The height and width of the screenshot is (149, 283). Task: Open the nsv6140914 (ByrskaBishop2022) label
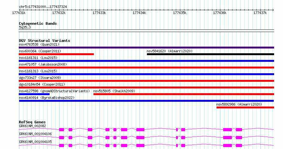47,98
